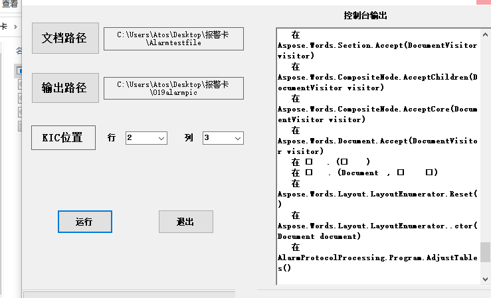
Task: Click the console output scrollbar thumb
Action: (x=485, y=252)
